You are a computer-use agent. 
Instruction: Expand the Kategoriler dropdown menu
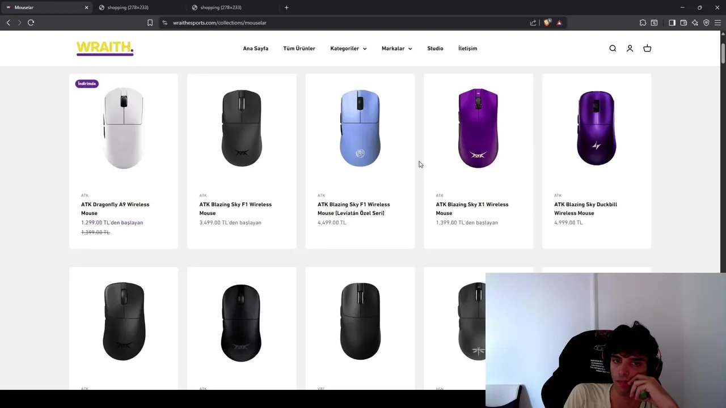pyautogui.click(x=348, y=48)
